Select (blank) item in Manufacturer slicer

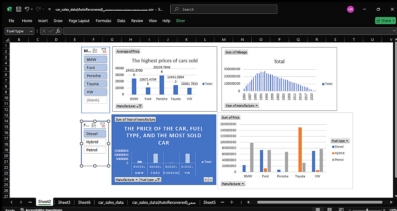coord(95,100)
